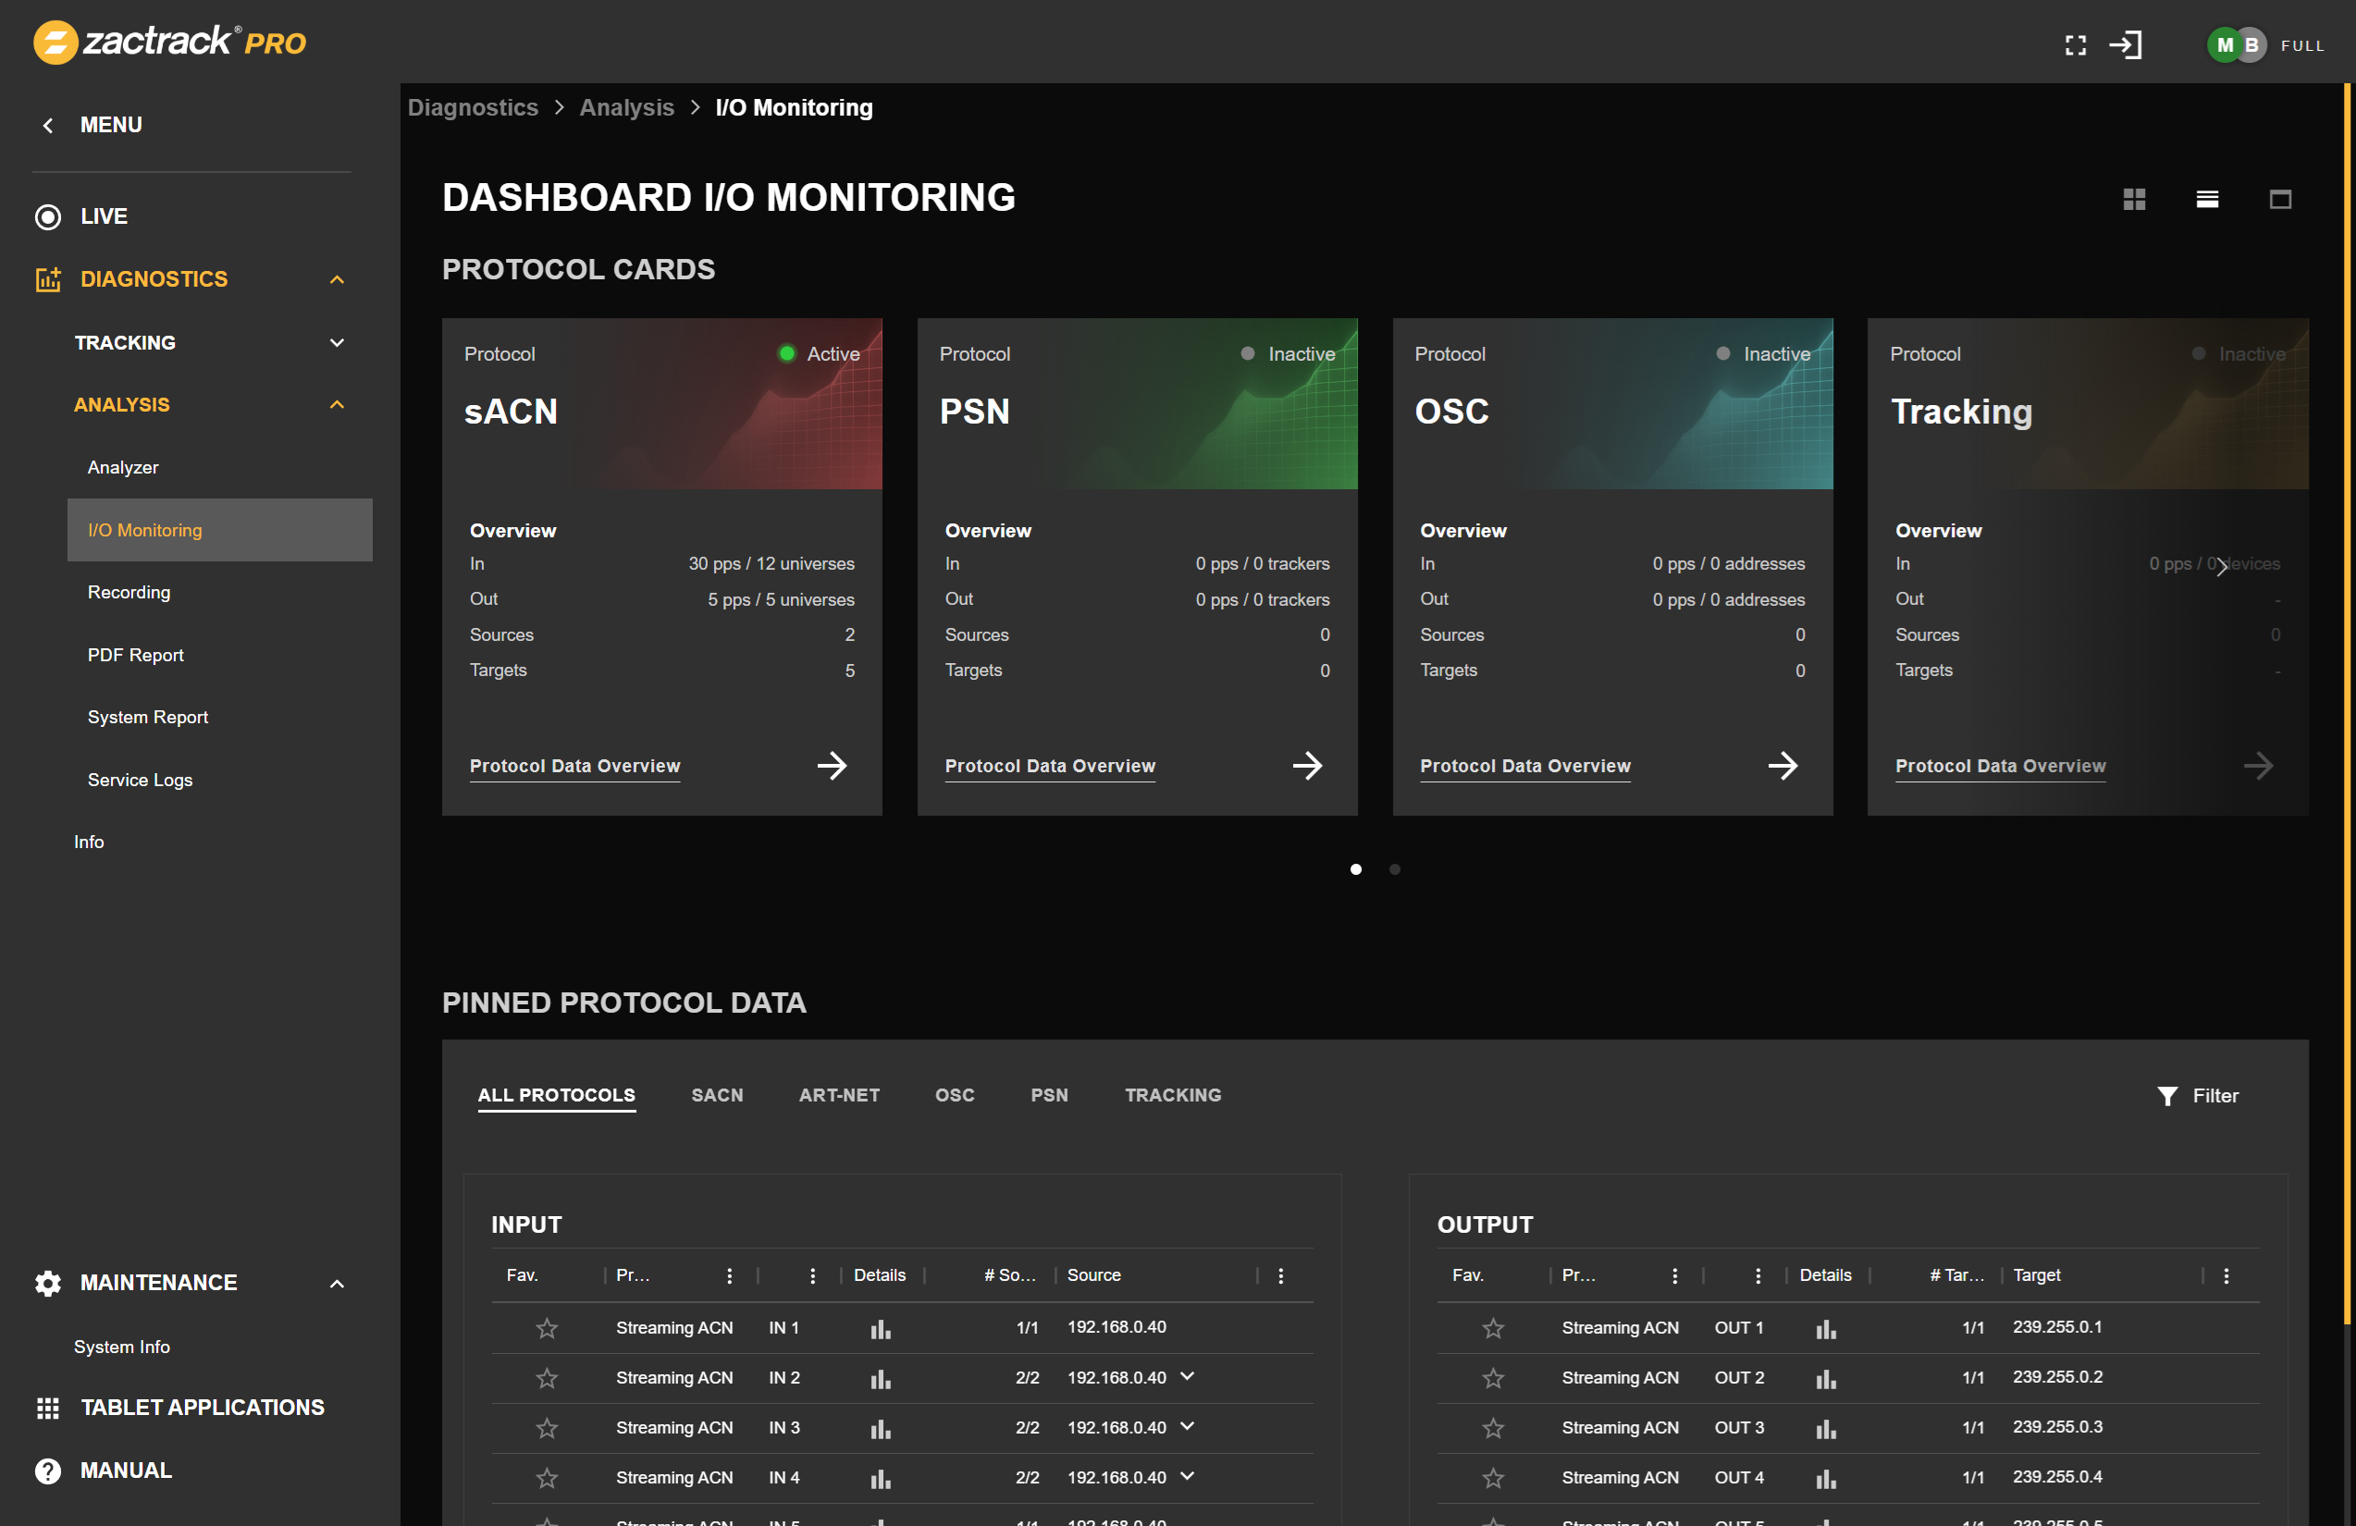Click the logout arrow icon
Viewport: 2356px width, 1526px height.
tap(2128, 45)
